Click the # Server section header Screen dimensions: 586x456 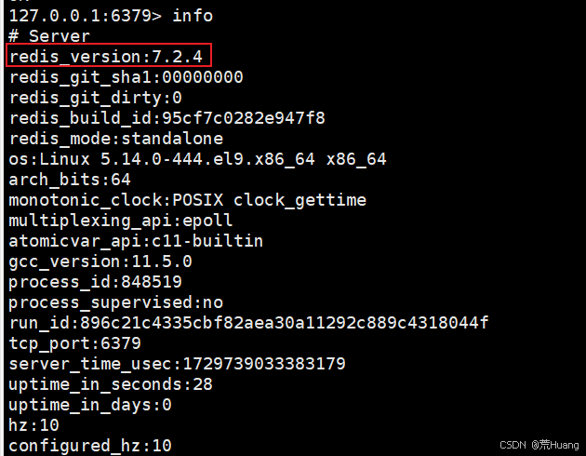point(49,36)
